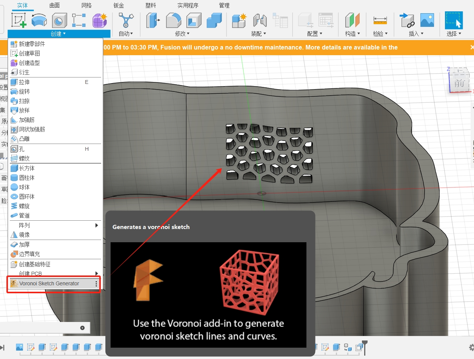The image size is (474, 359).
Task: Select the 实体 tab
Action: tap(23, 5)
